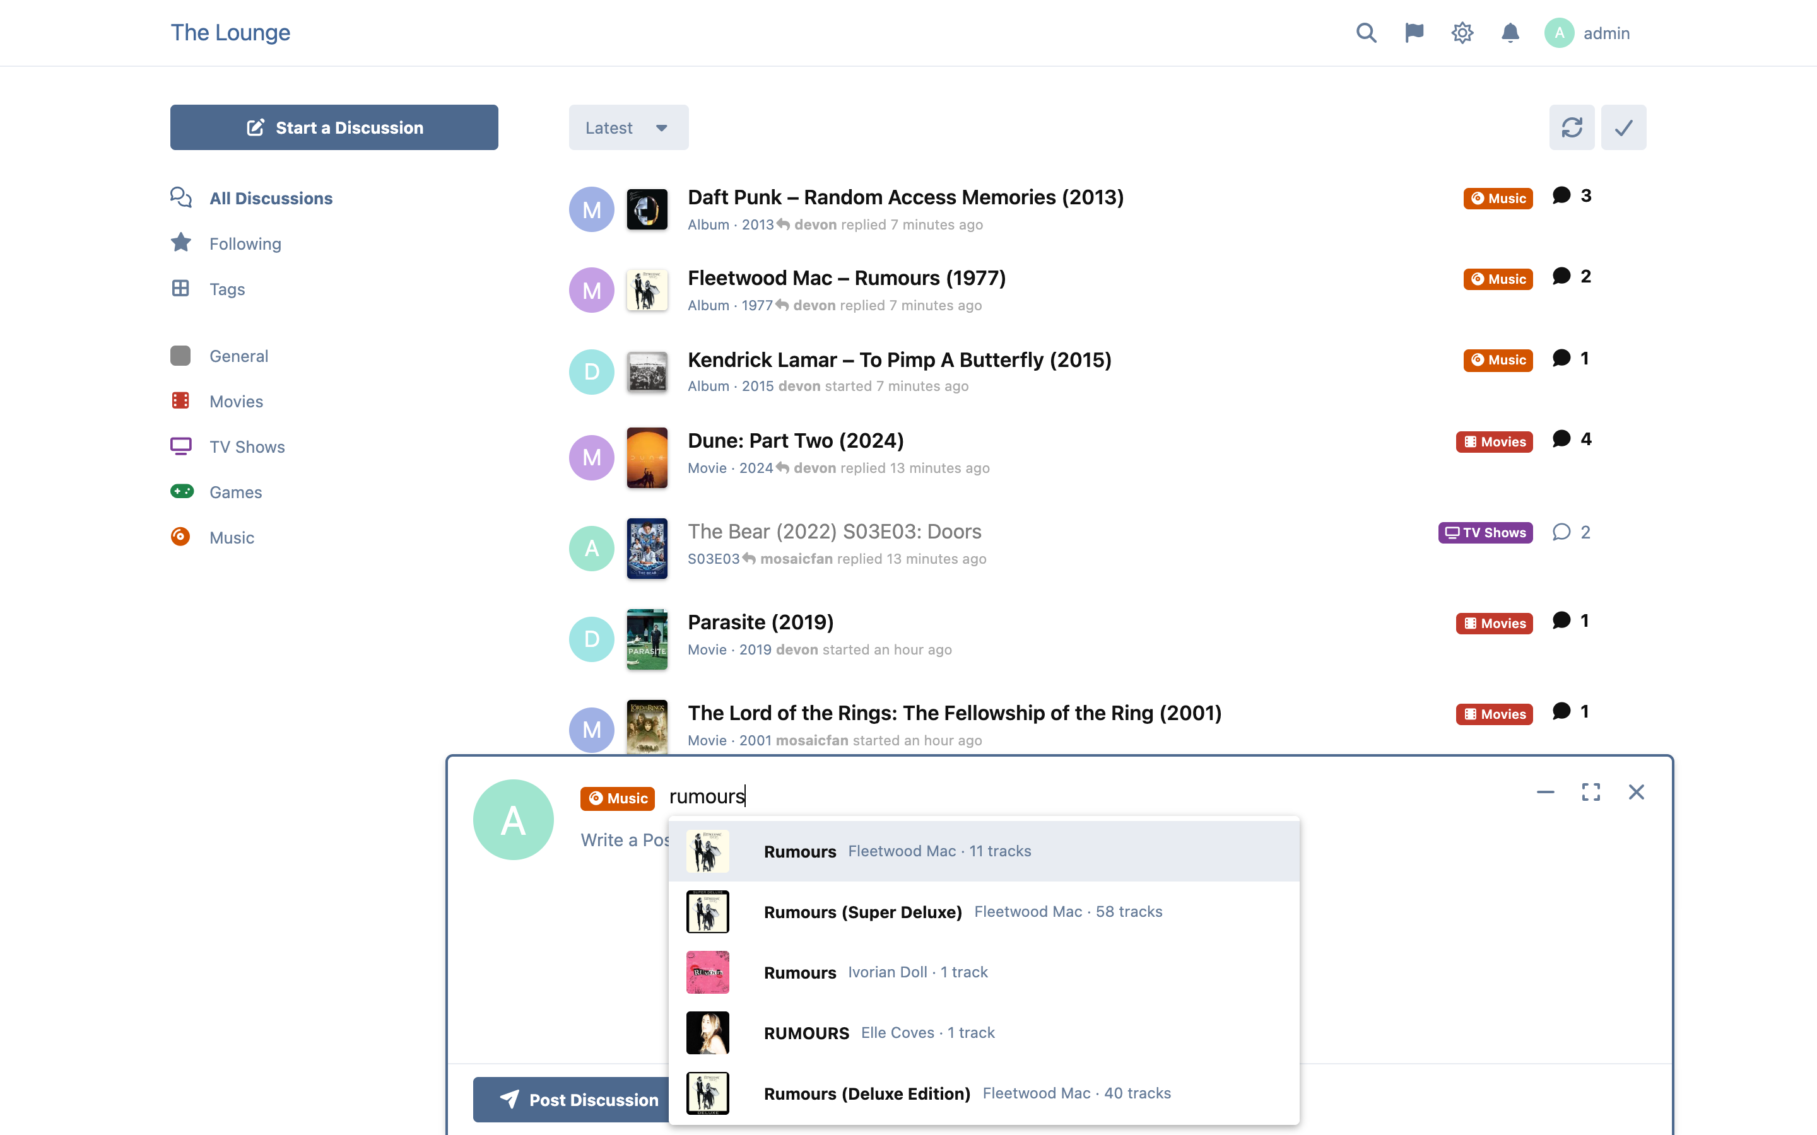
Task: Open Dune: Part Two (2024) discussion
Action: (796, 441)
